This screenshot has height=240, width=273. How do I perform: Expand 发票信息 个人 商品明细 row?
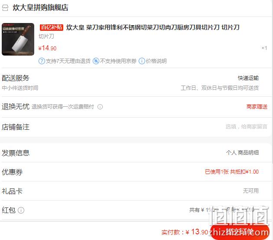coord(136,153)
